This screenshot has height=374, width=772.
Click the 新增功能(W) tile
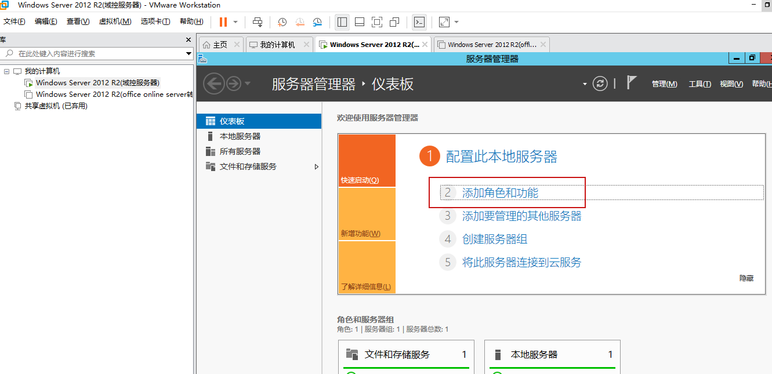367,214
